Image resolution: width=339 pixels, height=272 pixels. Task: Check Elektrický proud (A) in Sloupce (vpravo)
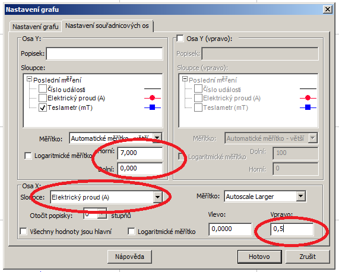pyautogui.click(x=198, y=98)
